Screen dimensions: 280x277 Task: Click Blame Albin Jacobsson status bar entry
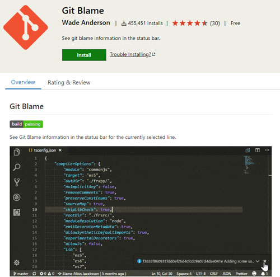click(x=92, y=274)
